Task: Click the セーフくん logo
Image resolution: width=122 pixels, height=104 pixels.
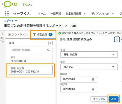Action: [x=17, y=4]
